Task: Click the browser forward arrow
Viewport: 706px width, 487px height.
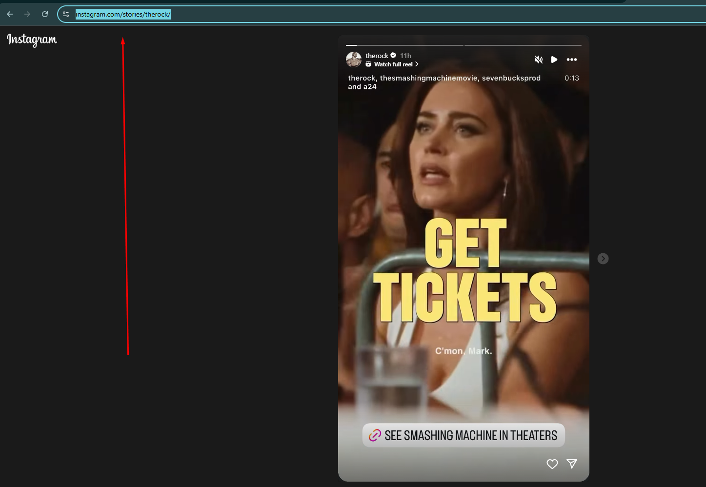Action: [27, 14]
